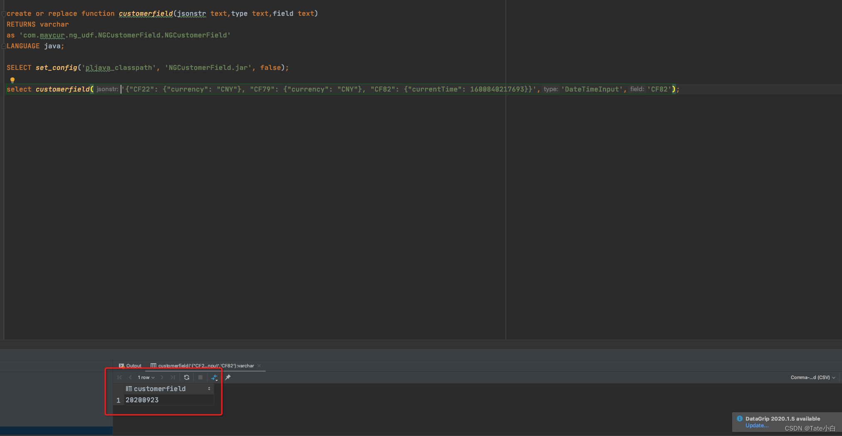Click 'NGCustomerField.jar' string literal
The image size is (842, 436).
(x=208, y=68)
